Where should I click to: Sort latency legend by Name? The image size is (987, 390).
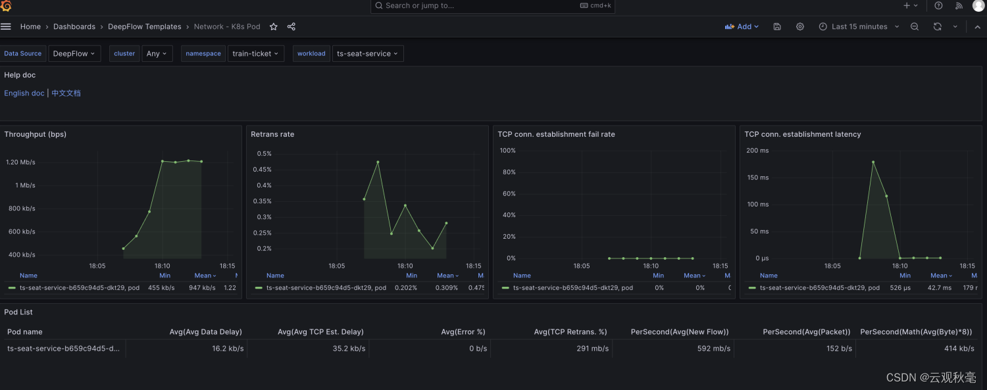[x=769, y=276]
